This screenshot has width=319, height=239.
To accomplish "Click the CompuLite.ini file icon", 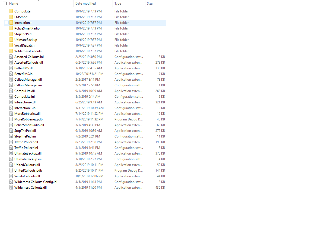I will point(11,96).
